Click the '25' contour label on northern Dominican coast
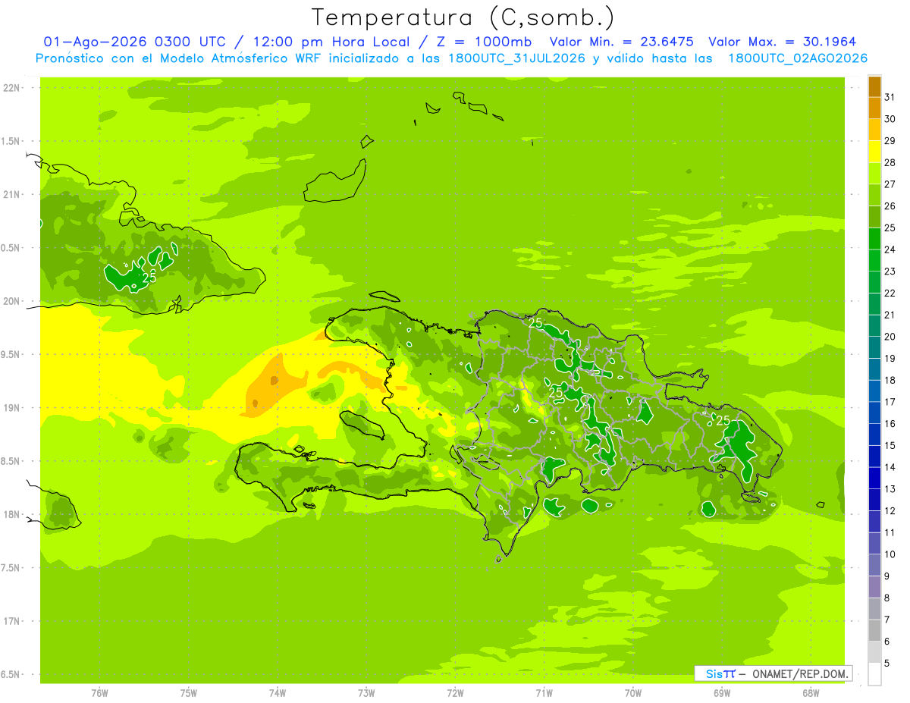Screen dimensions: 910x703 click(535, 323)
